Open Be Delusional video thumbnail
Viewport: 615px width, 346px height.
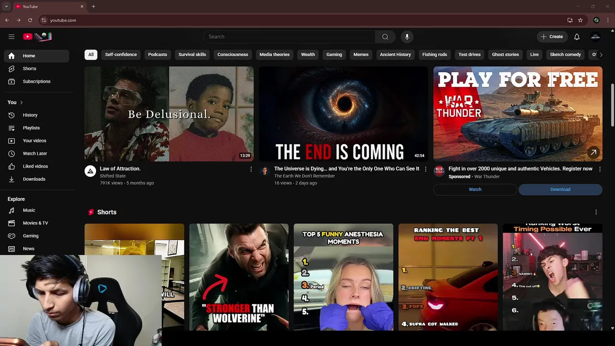coord(169,114)
